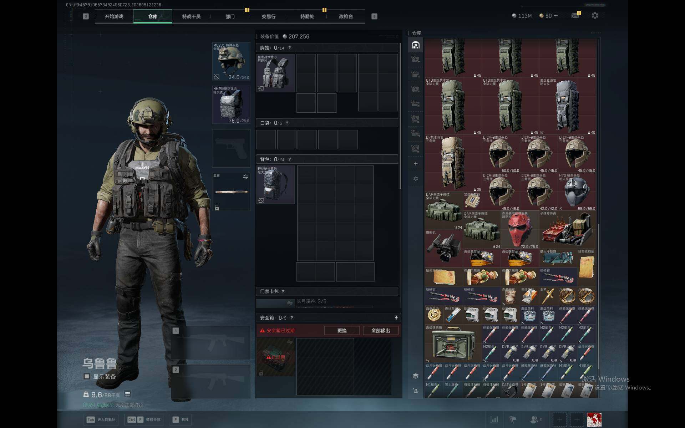Click the plus beside the 80 currency

(556, 16)
